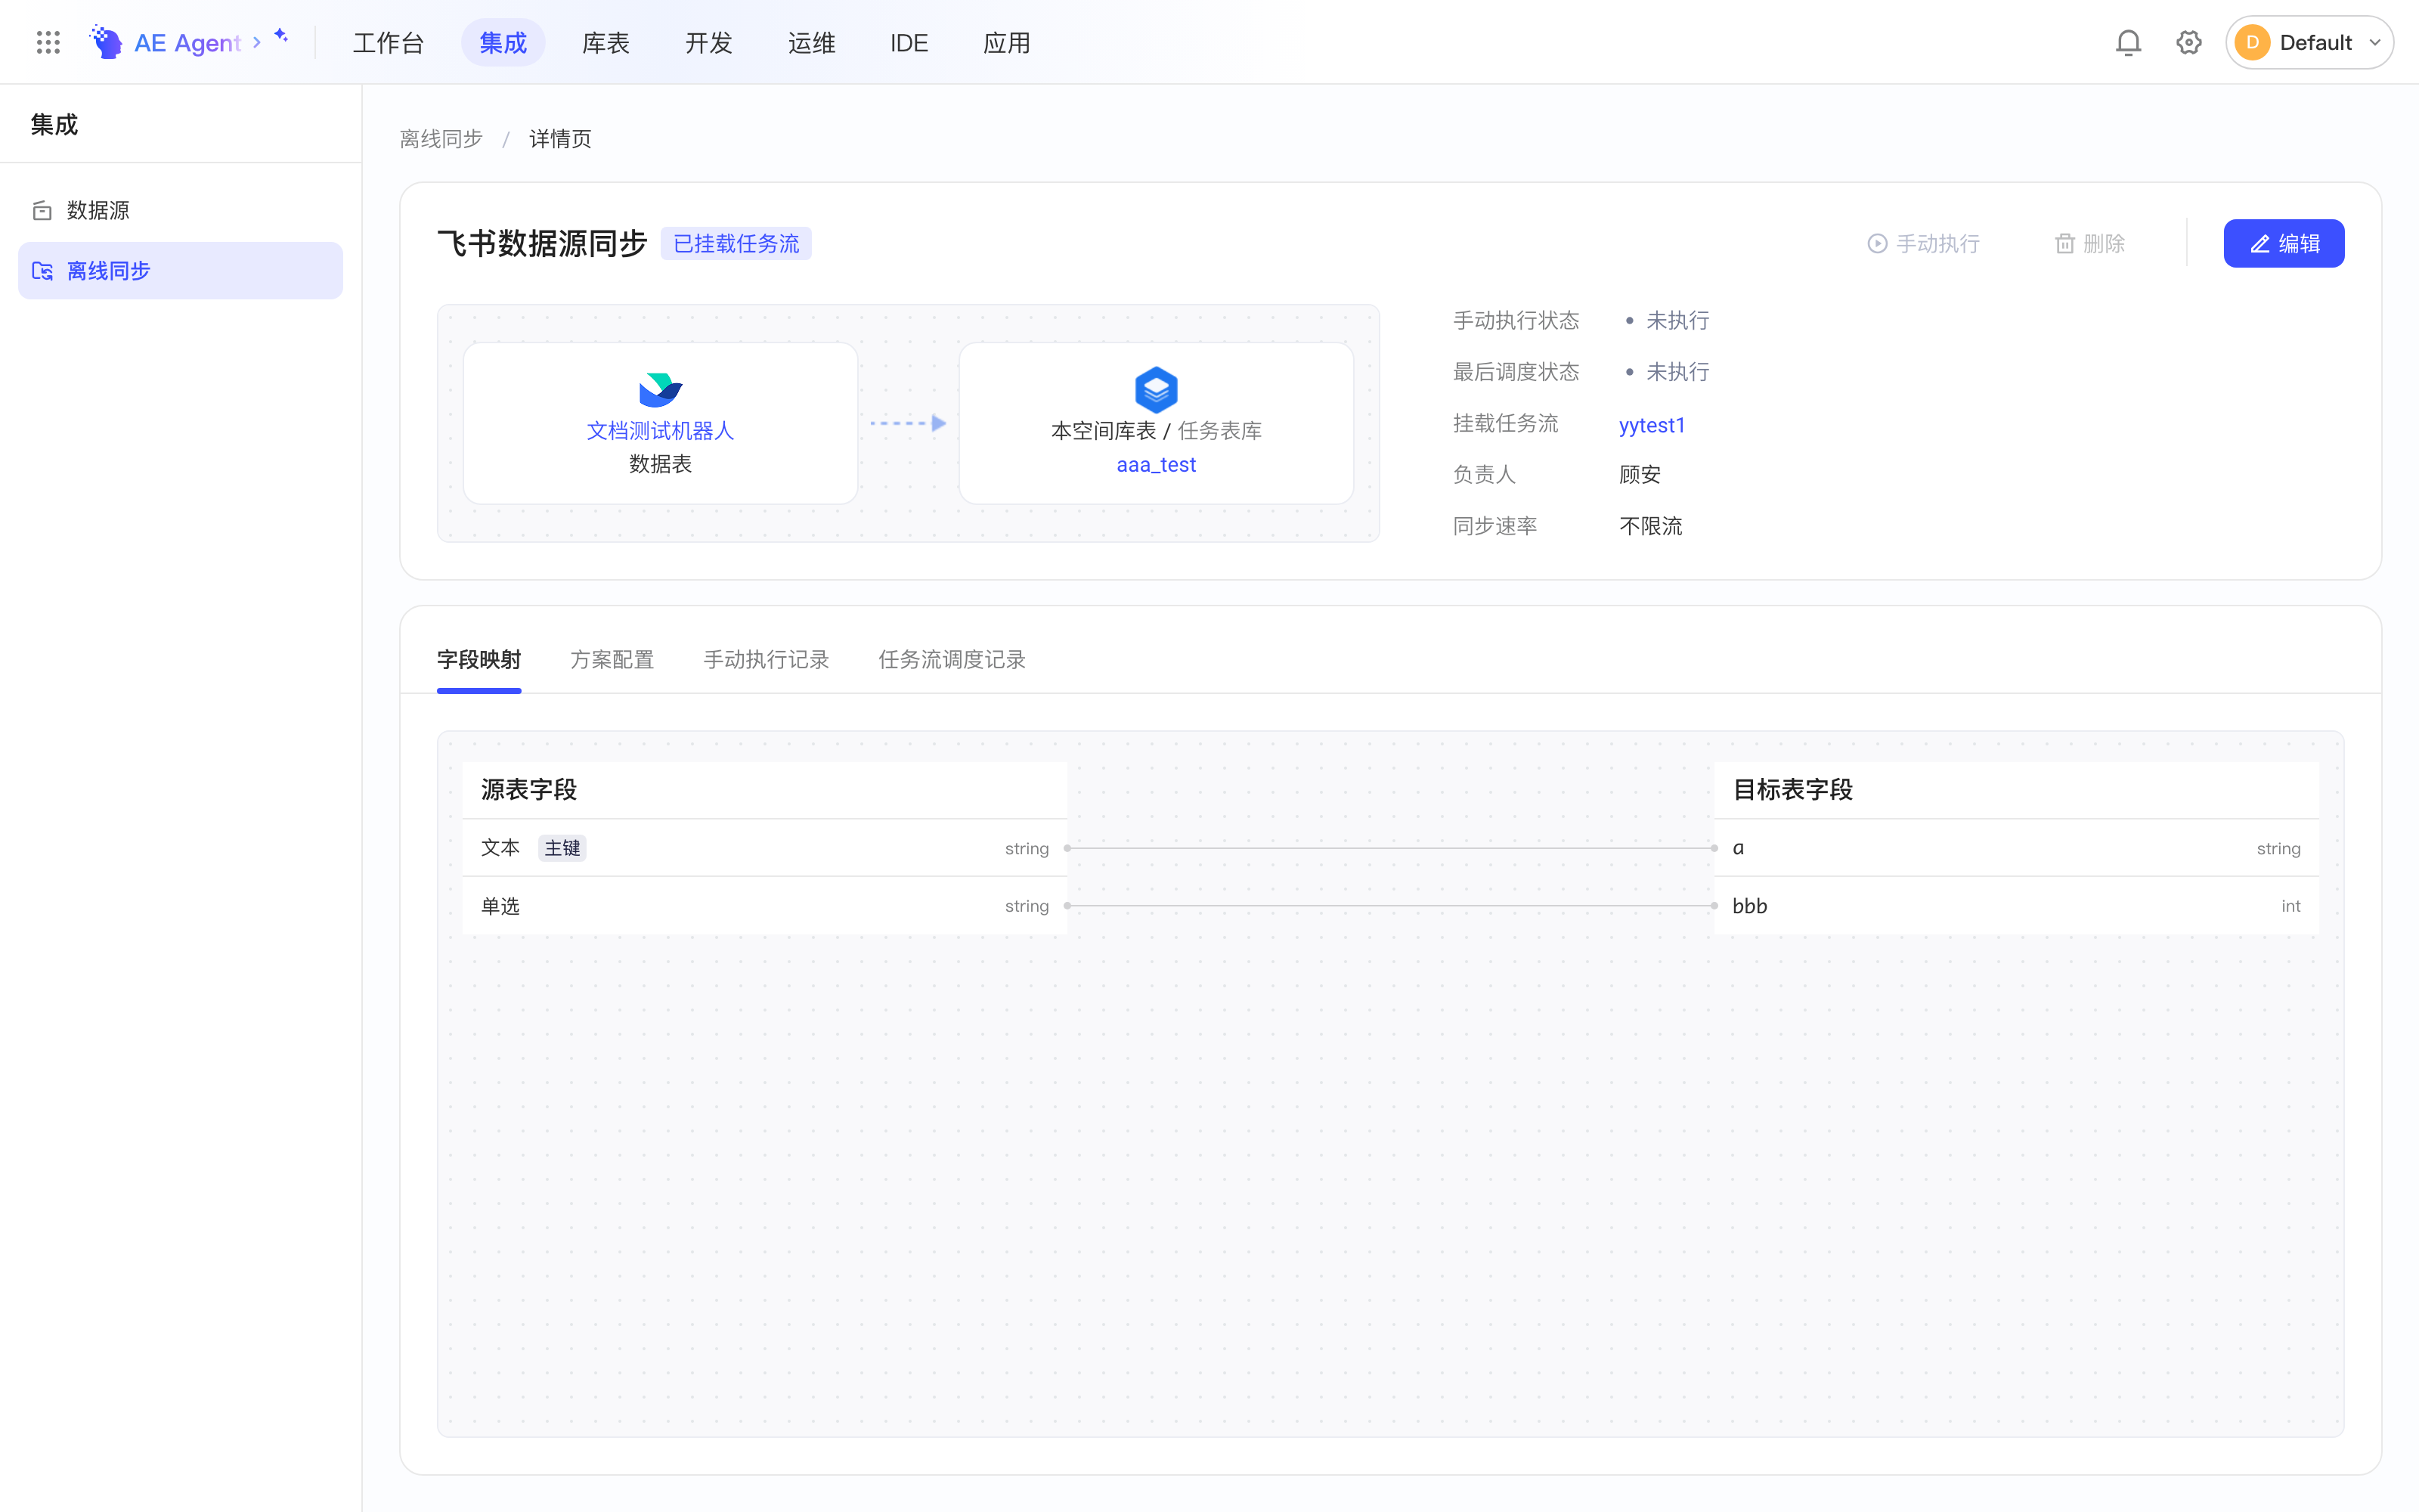2419x1512 pixels.
Task: Expand the Default workspace dropdown
Action: click(2375, 42)
